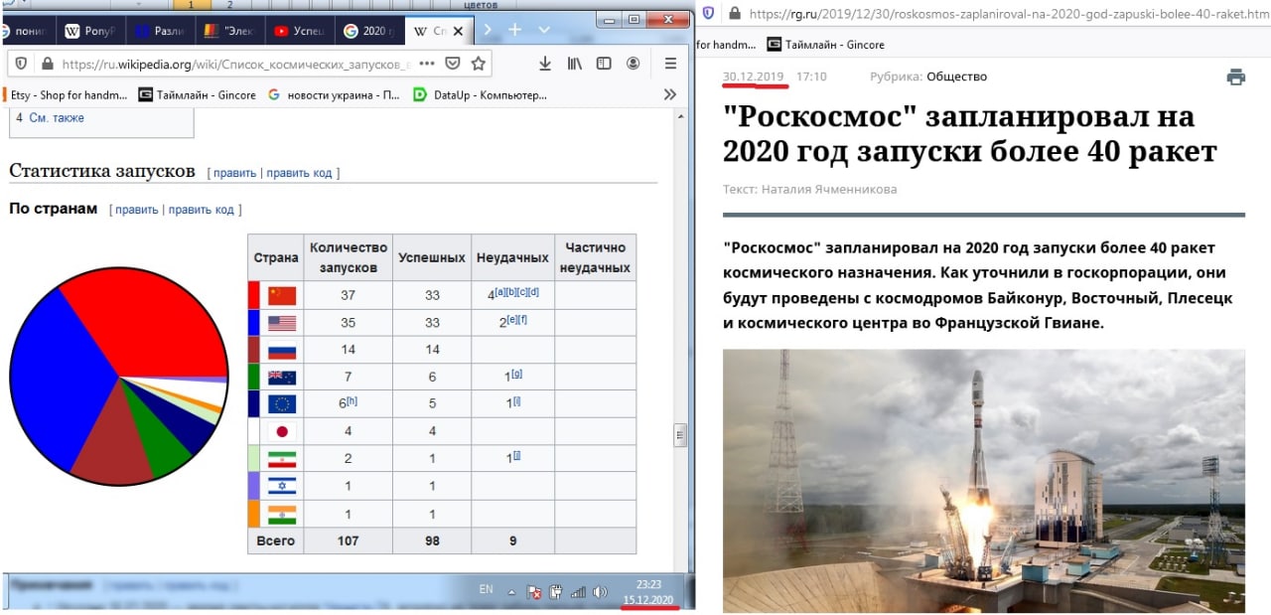1271x615 pixels.
Task: Save page to Pocket
Action: (x=453, y=64)
